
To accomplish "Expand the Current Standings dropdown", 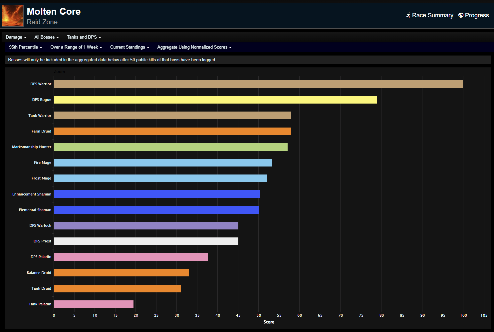I will tap(129, 47).
